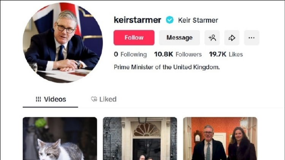Click the Prime Minister bio text
This screenshot has height=160, width=285.
point(167,67)
